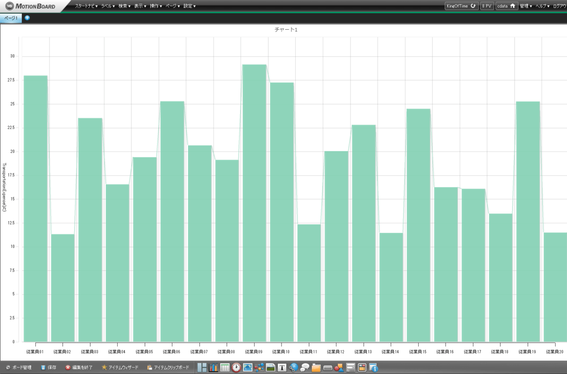Click the 従業員18 axis label
The height and width of the screenshot is (374, 567).
coord(500,352)
